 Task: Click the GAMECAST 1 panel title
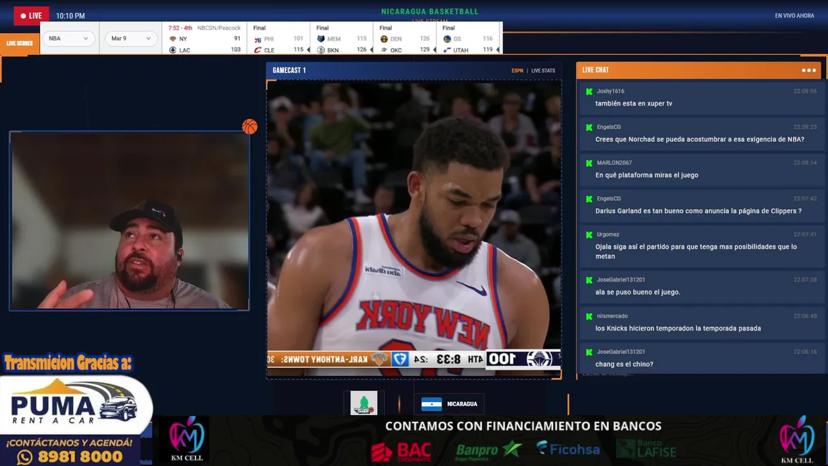click(x=289, y=70)
